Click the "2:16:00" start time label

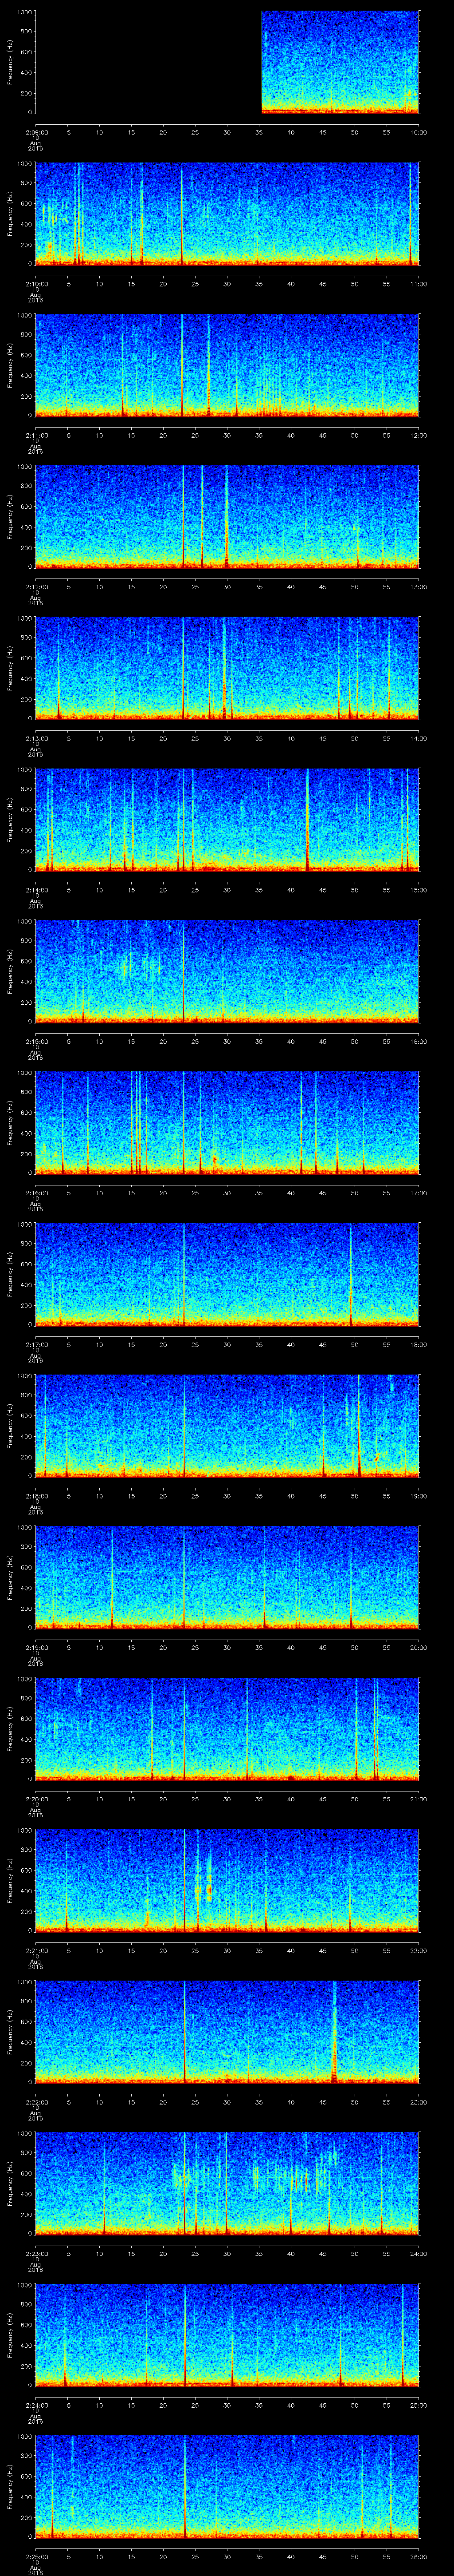pos(36,1193)
